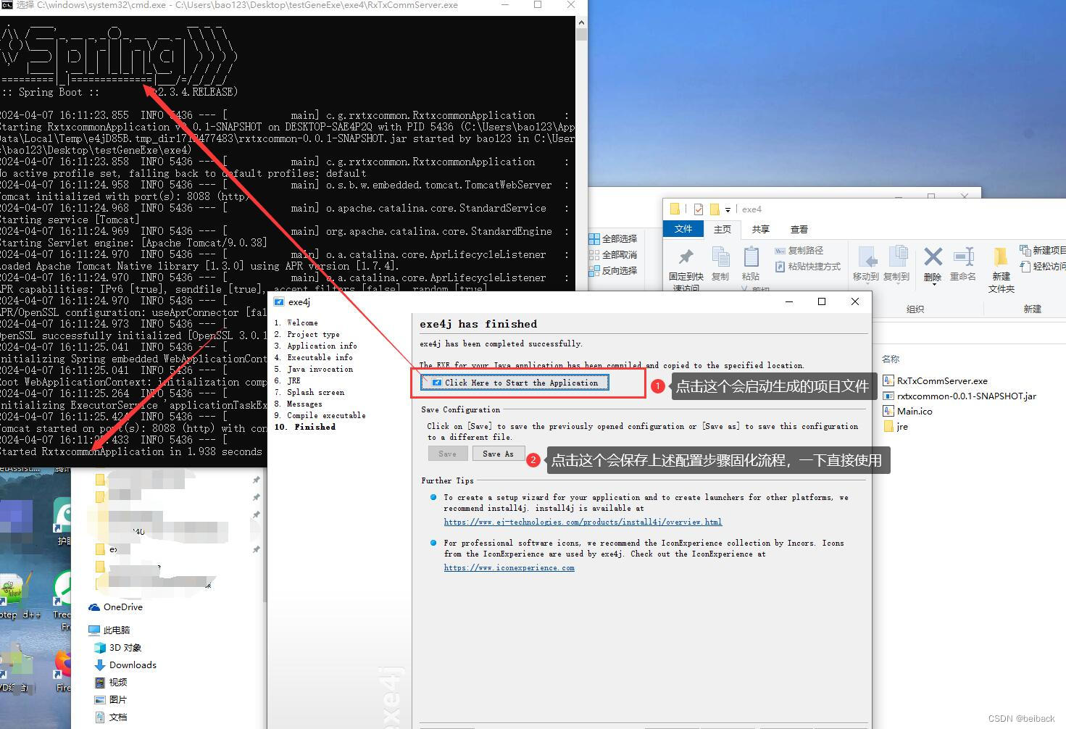Viewport: 1066px width, 729px height.
Task: Click 轻松访问 in ribbon
Action: (1043, 266)
